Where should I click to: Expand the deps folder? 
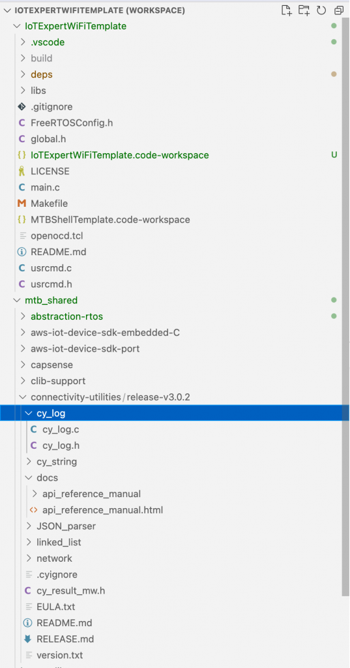(23, 74)
